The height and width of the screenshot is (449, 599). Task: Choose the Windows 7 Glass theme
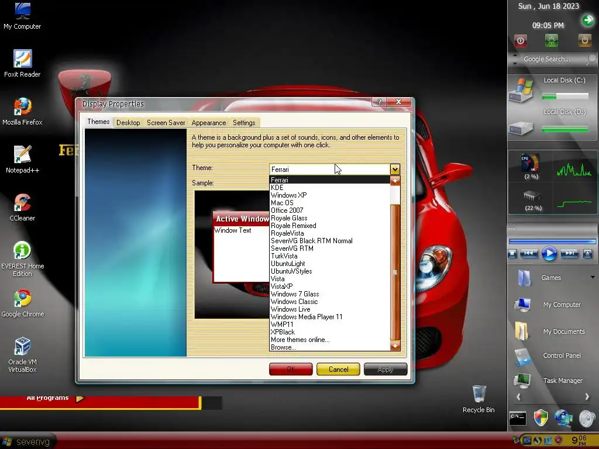(330, 294)
